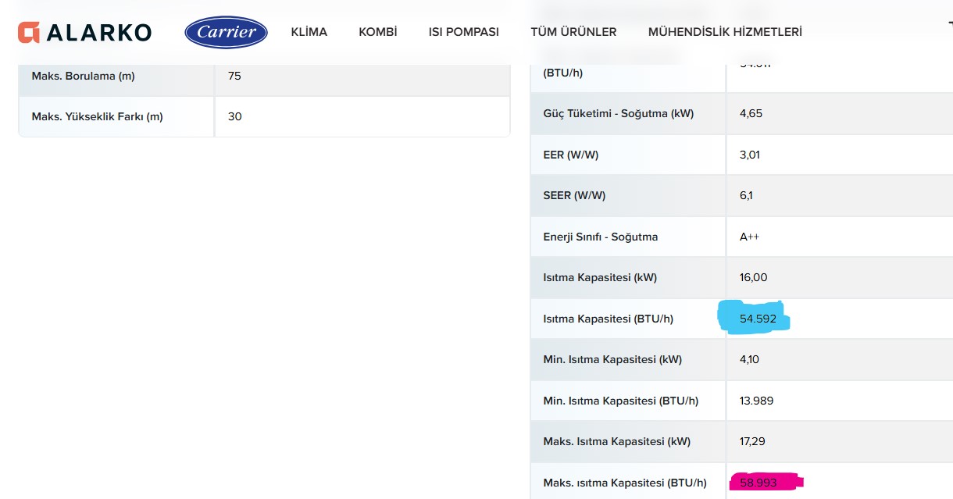Open the Carrier brand logo
Viewport: 953px width, 499px height.
226,32
